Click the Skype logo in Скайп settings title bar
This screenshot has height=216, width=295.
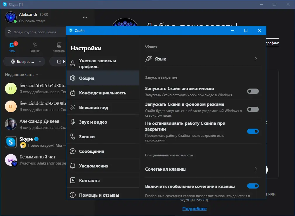click(71, 30)
